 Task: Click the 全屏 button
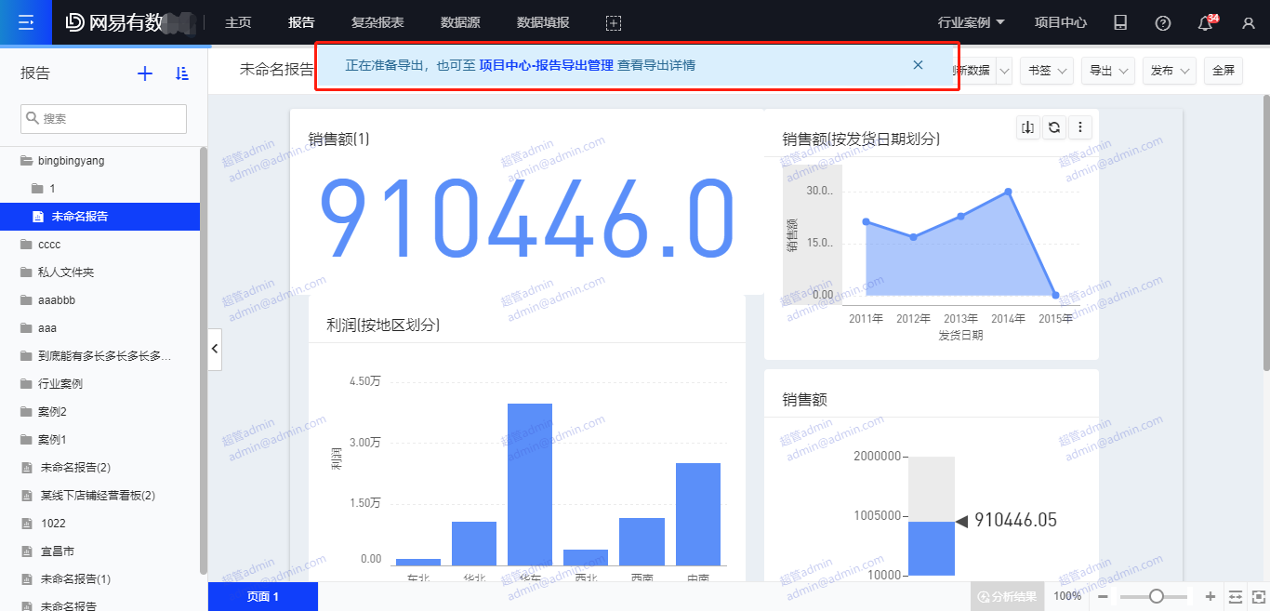click(x=1223, y=71)
